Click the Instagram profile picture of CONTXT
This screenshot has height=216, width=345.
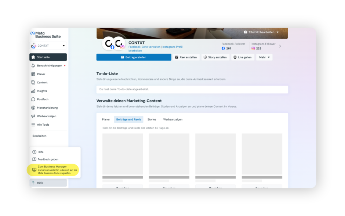click(x=119, y=44)
